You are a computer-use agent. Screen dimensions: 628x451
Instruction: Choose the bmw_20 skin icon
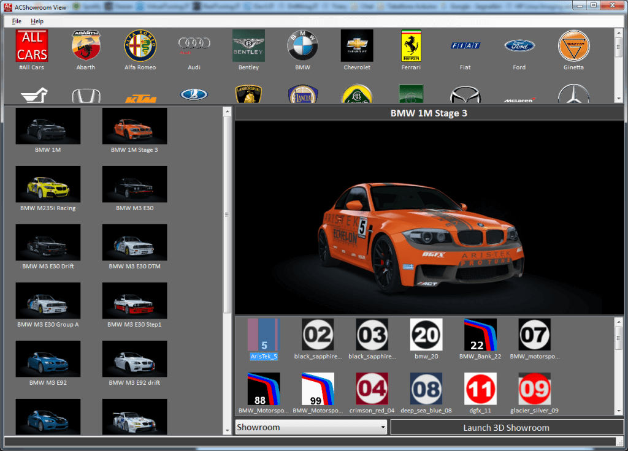tap(426, 335)
